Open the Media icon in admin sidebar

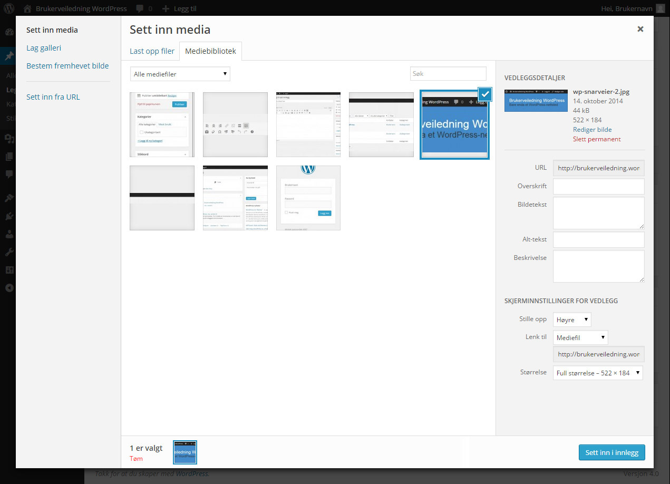[x=9, y=138]
